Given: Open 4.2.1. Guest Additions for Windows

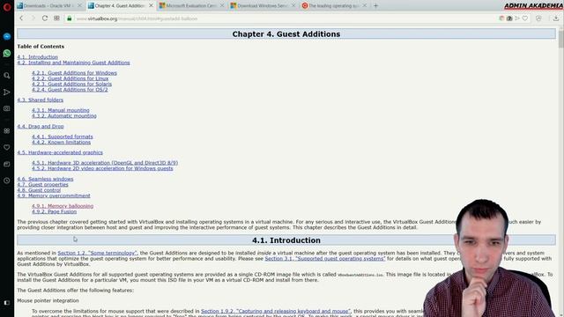Looking at the screenshot, I should pyautogui.click(x=74, y=73).
